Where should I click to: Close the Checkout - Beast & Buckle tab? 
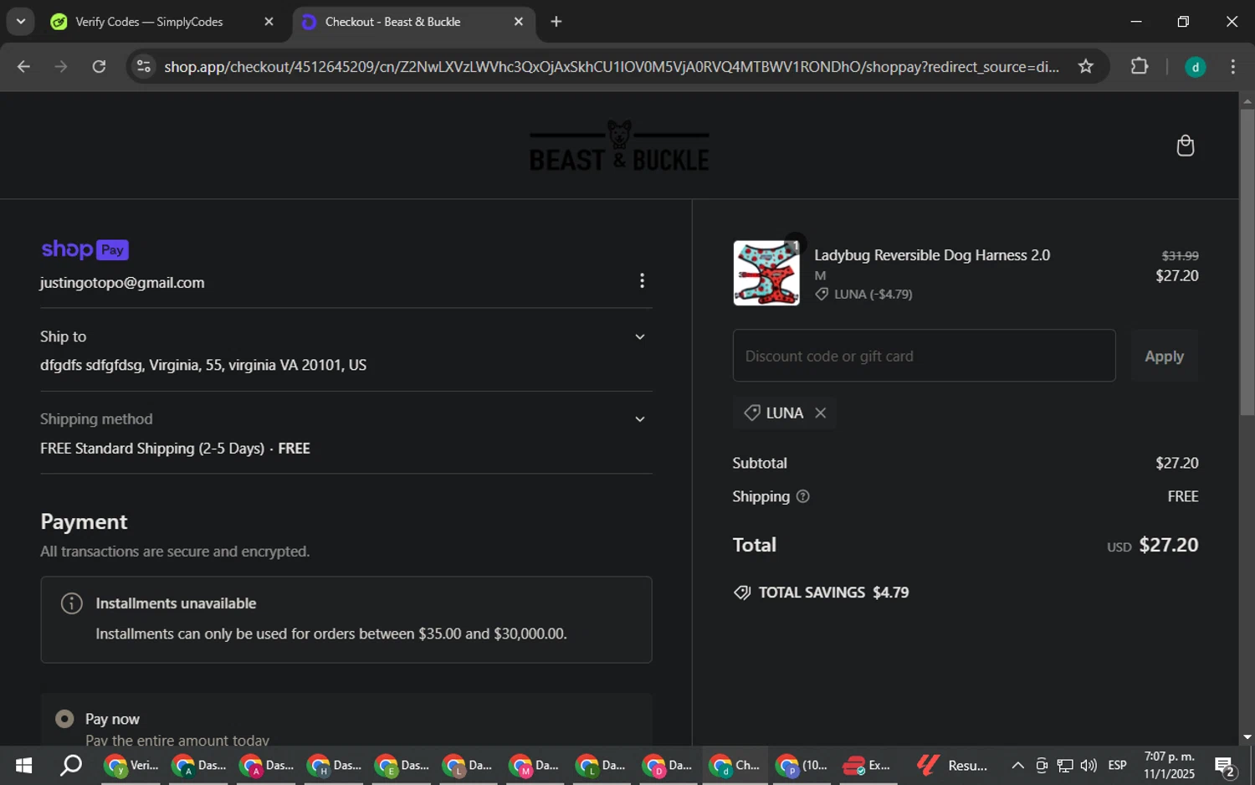(519, 22)
